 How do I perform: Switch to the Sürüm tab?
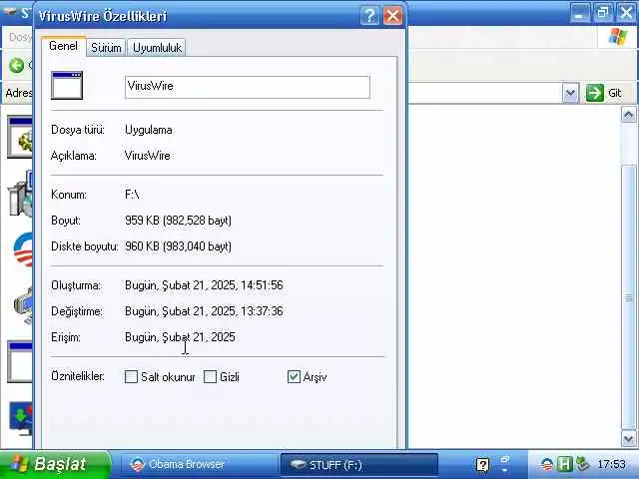click(106, 48)
